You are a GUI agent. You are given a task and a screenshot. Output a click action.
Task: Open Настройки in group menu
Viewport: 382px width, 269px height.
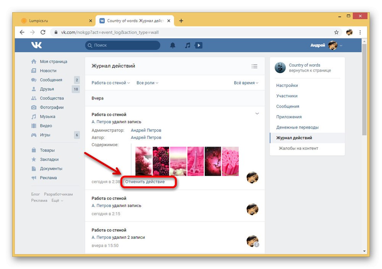(287, 85)
